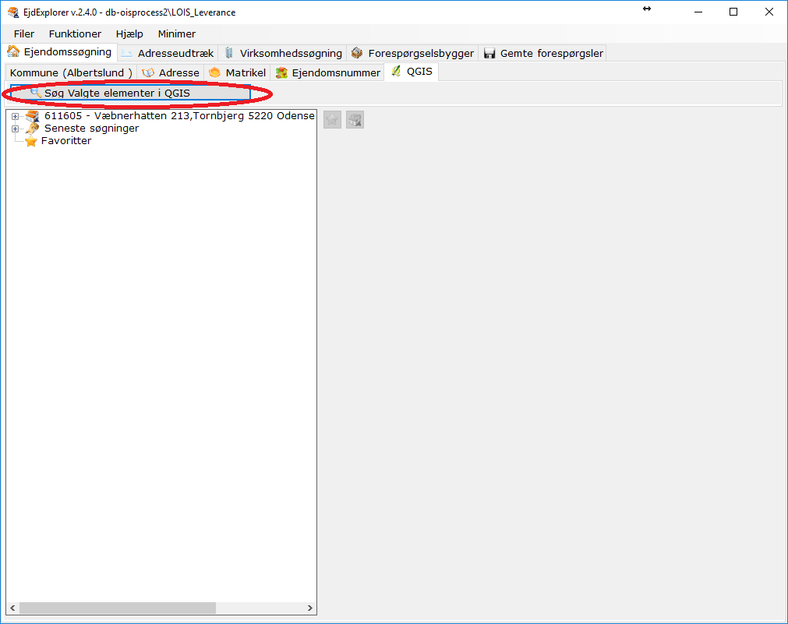Click Minimer in the menu bar
The width and height of the screenshot is (788, 624).
176,33
